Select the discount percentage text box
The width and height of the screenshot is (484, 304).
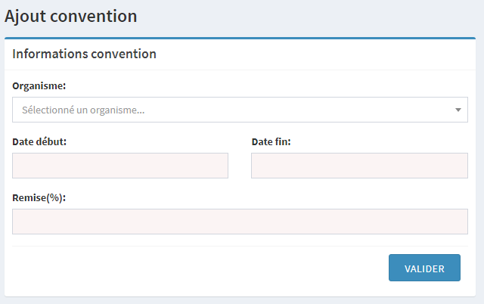240,222
